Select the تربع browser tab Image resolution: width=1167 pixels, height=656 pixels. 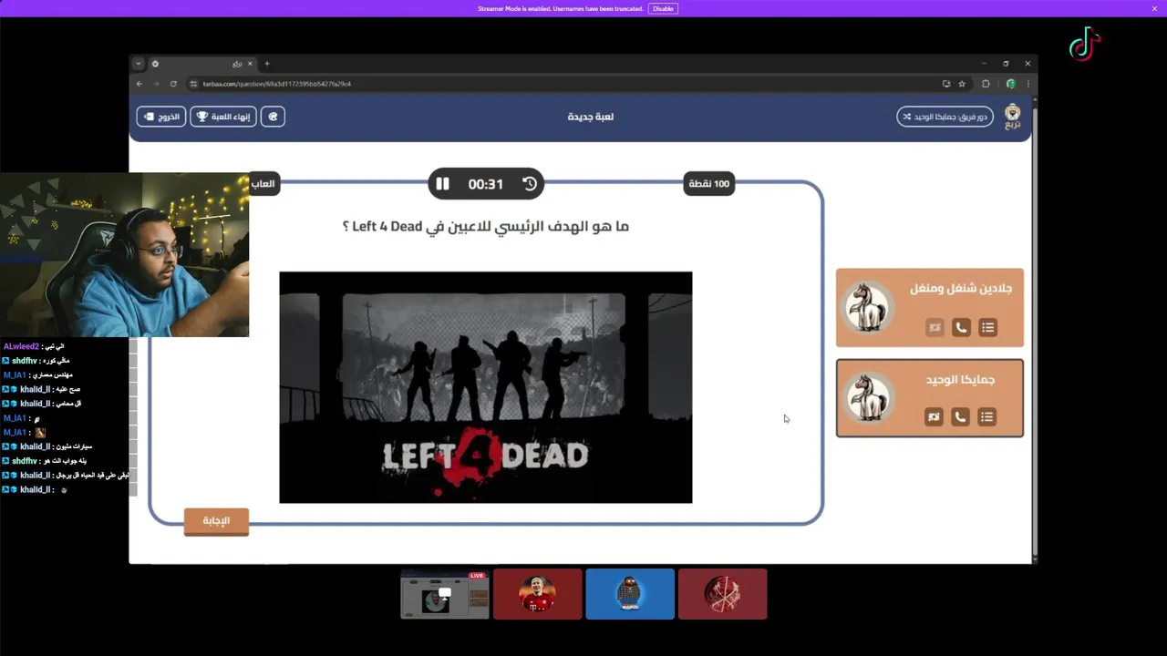pyautogui.click(x=202, y=64)
